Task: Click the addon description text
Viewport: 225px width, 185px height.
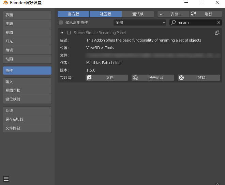Action: tap(144, 40)
